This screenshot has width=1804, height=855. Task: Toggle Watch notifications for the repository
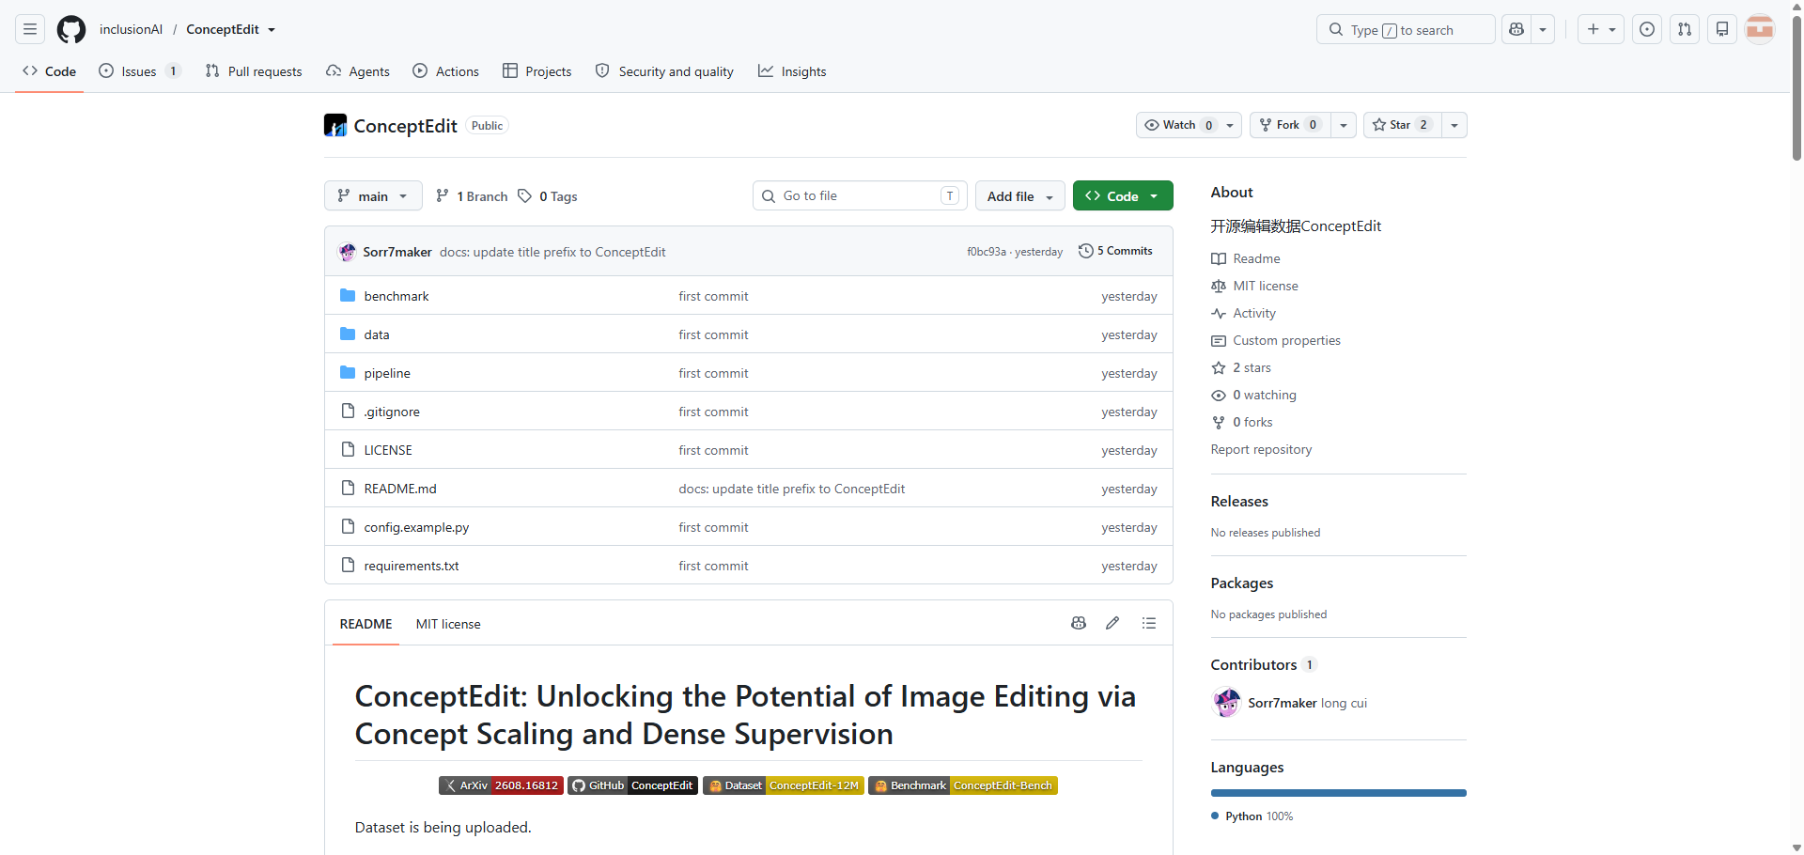(1189, 125)
